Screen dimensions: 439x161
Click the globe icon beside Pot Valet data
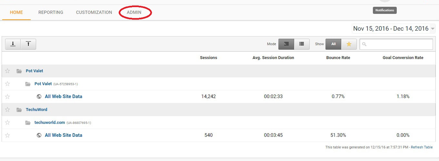click(x=39, y=96)
